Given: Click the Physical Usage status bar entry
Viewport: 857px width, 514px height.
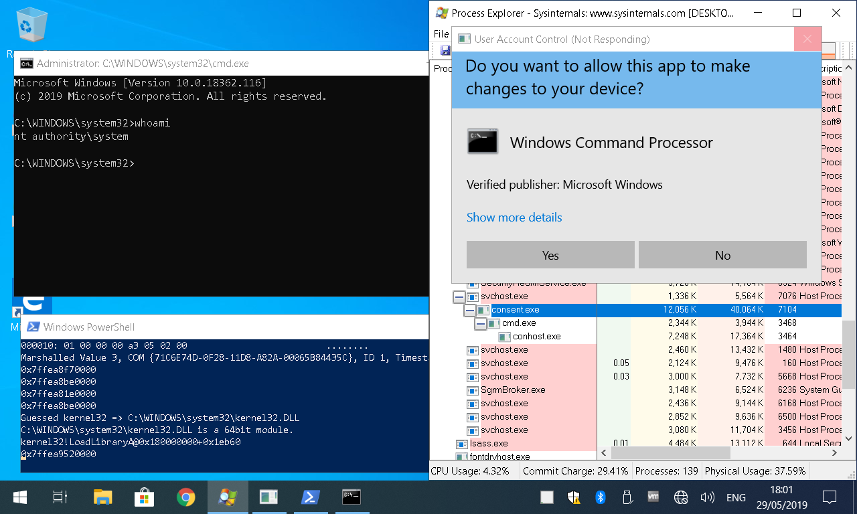Looking at the screenshot, I should (x=755, y=471).
